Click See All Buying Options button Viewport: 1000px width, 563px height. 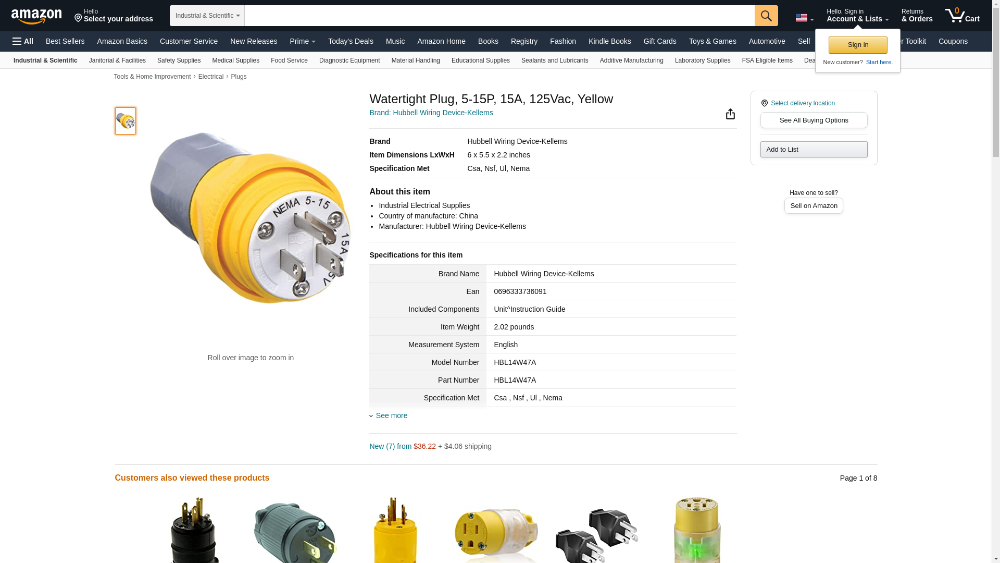point(814,120)
